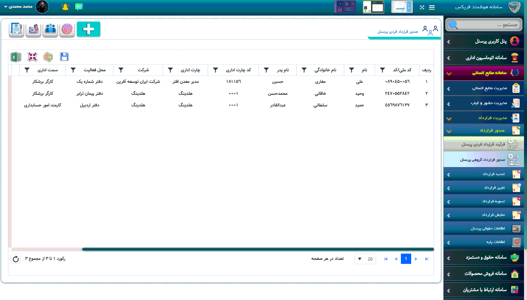
Task: Click the blue floppy disk save icon
Action: point(64,57)
